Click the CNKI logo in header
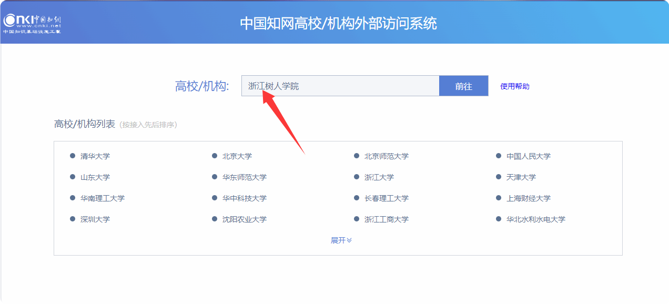 point(33,23)
